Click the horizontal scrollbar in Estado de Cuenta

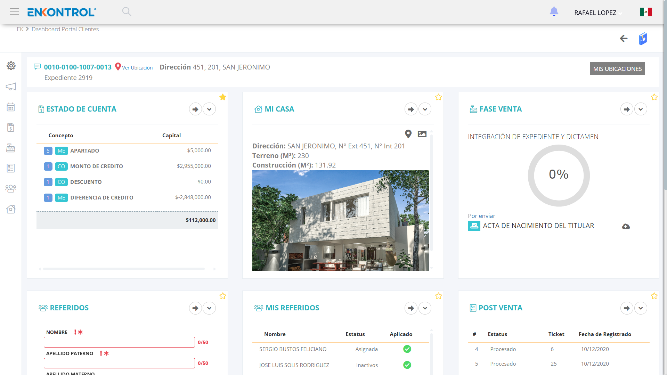pos(124,269)
